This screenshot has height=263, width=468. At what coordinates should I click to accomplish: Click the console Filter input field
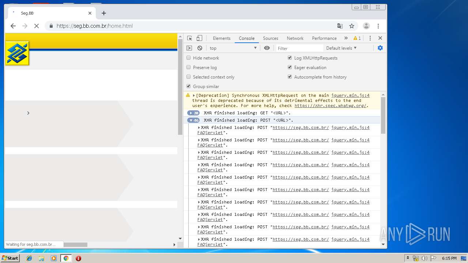[299, 48]
